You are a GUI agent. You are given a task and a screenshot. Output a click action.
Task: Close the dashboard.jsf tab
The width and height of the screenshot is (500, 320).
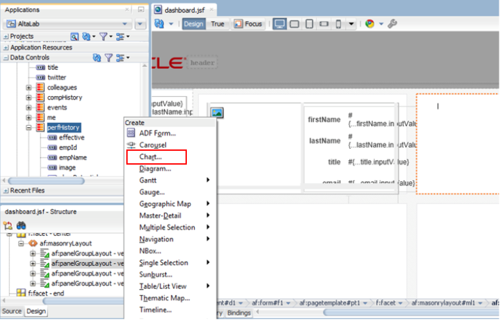[x=211, y=10]
